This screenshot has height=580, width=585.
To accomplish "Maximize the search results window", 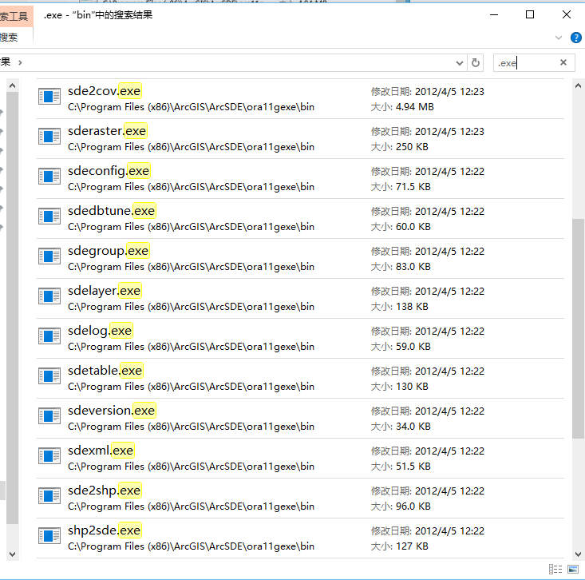I will pos(530,14).
